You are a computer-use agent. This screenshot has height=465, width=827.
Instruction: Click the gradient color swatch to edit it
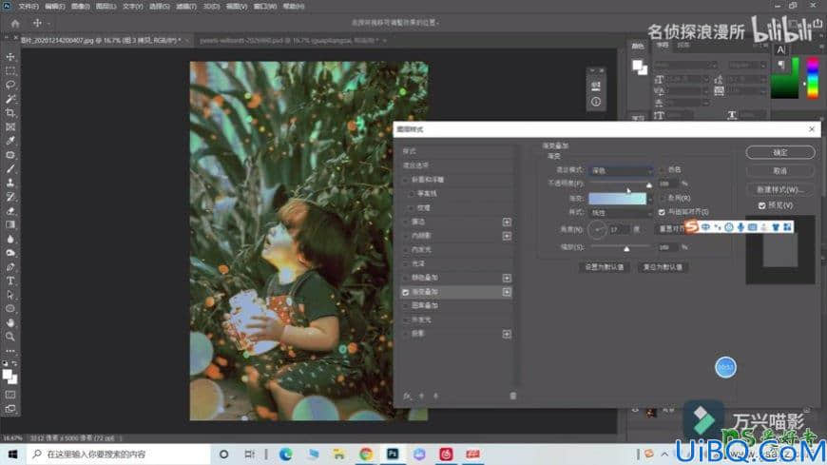[617, 199]
